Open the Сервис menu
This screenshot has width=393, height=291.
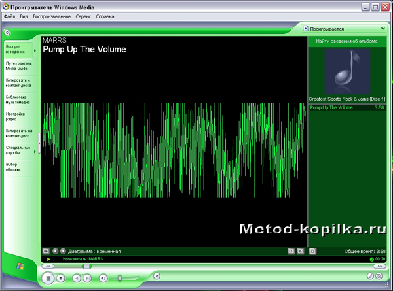(x=83, y=16)
